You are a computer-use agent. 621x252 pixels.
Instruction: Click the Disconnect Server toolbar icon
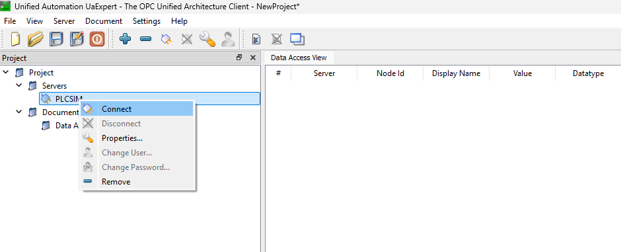tap(186, 39)
